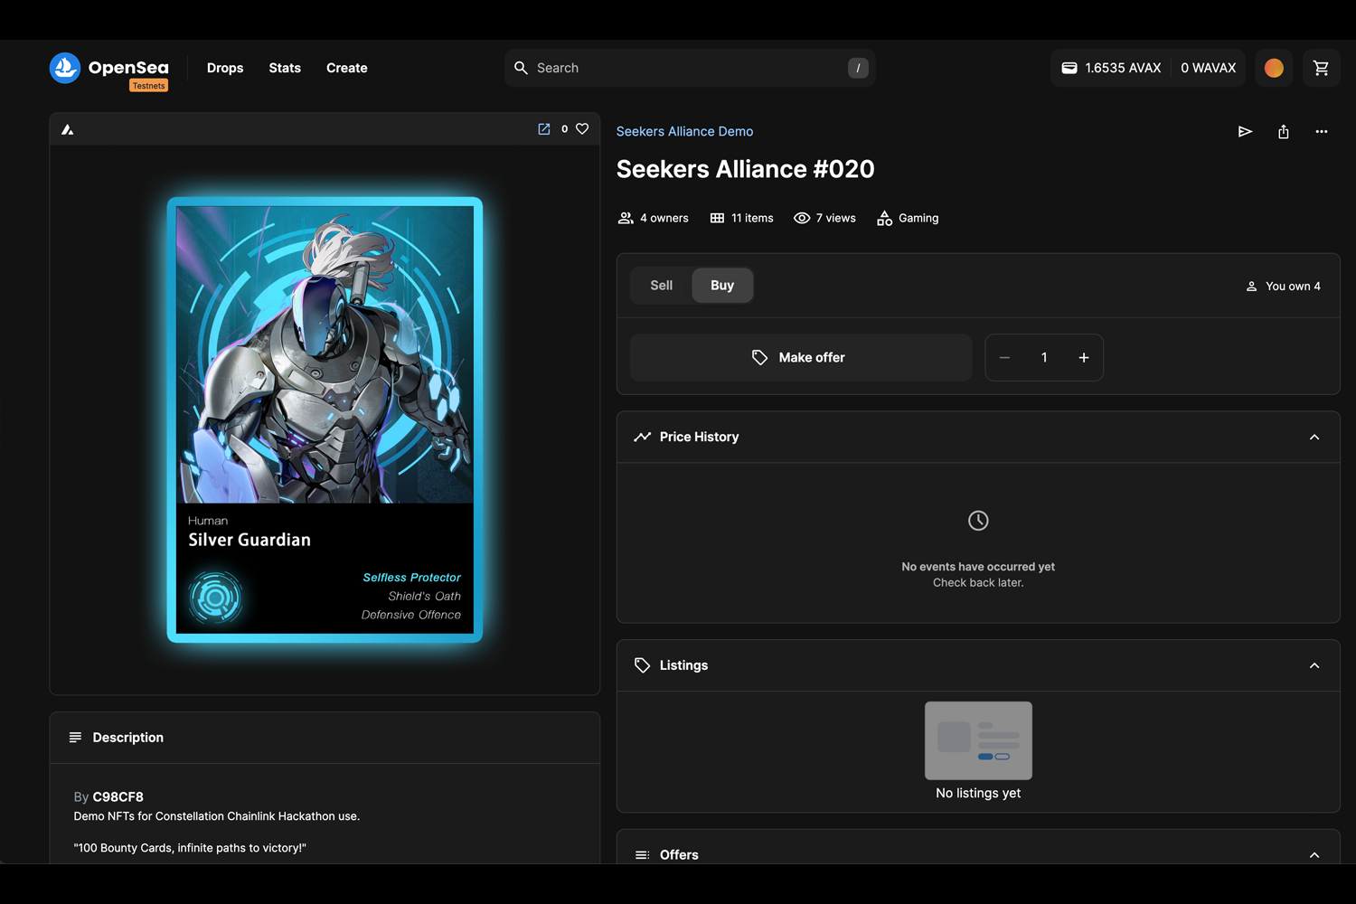Open the OpenSea home logo
Screen dimensions: 1356x904
click(108, 68)
